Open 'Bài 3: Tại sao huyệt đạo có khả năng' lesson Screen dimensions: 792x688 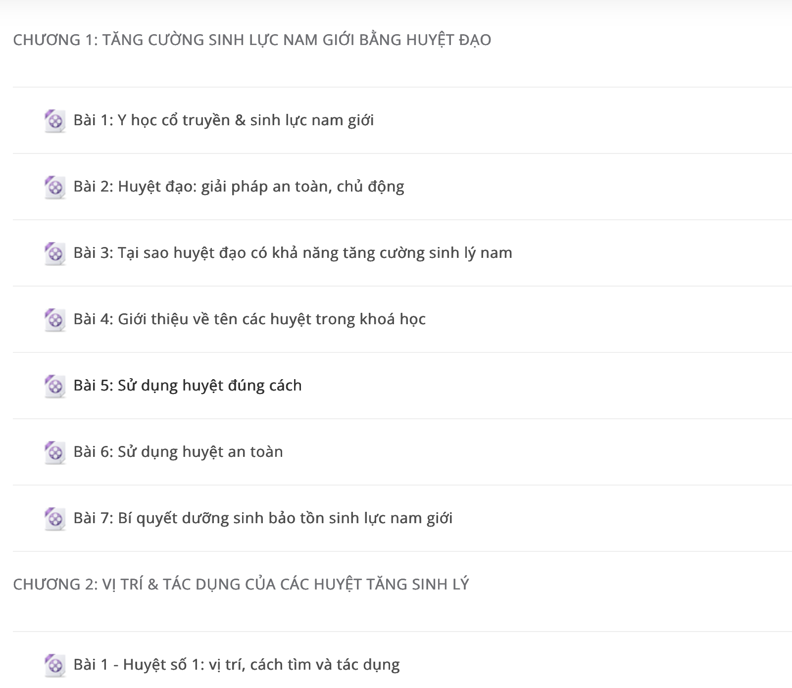(x=293, y=253)
